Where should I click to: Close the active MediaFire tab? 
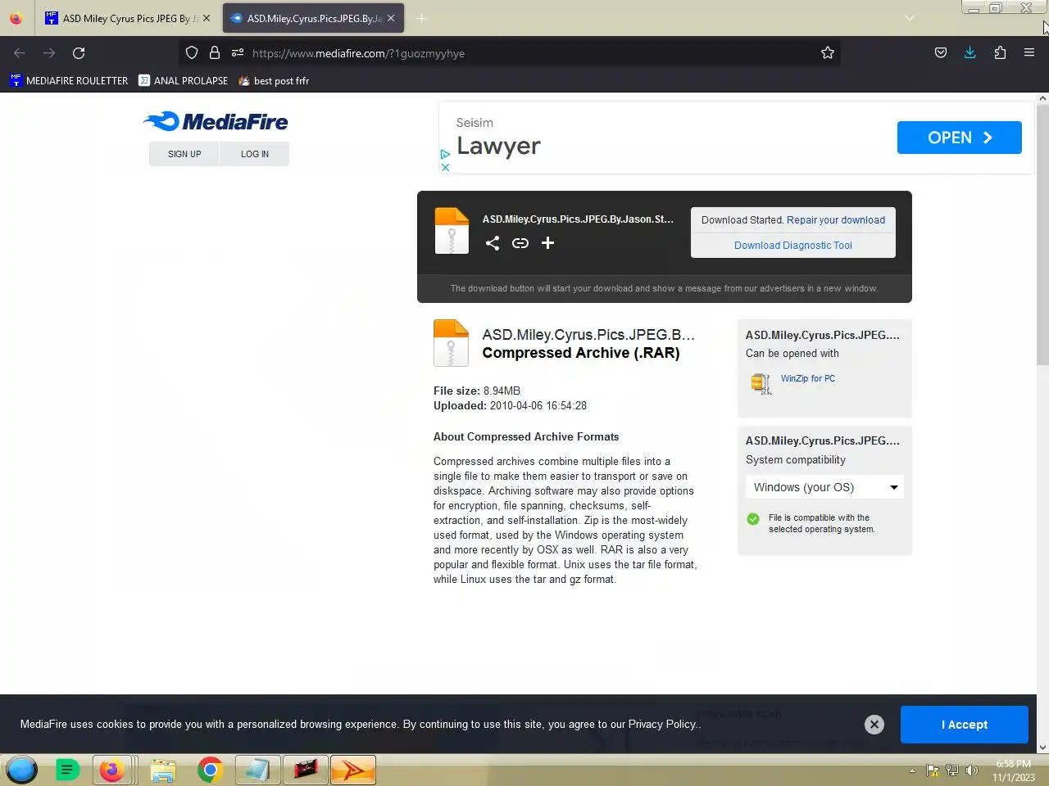(x=391, y=18)
